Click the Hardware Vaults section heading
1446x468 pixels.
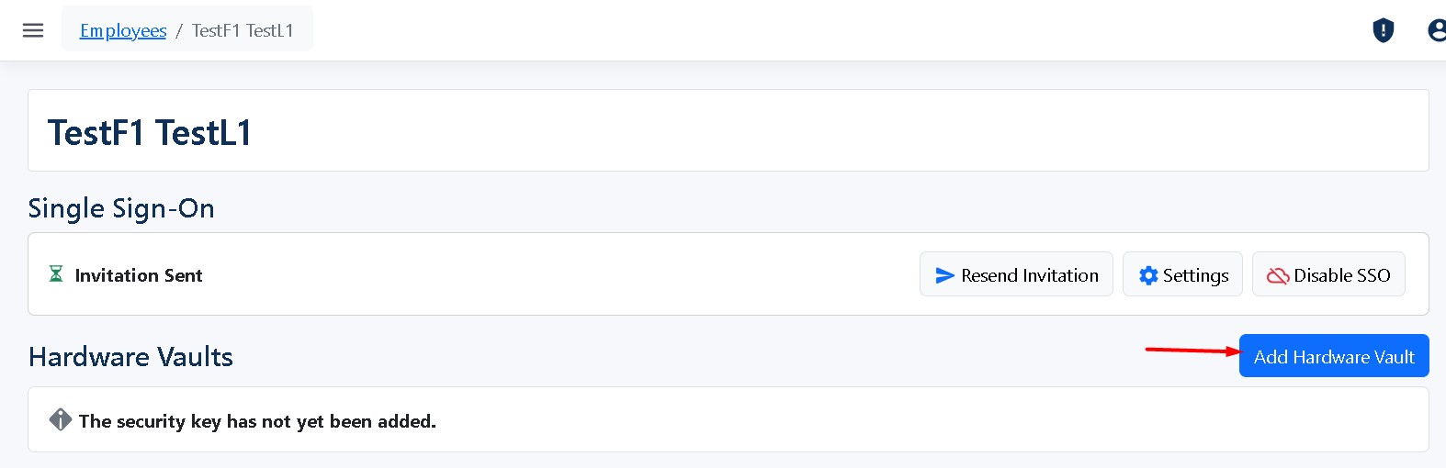(x=130, y=357)
